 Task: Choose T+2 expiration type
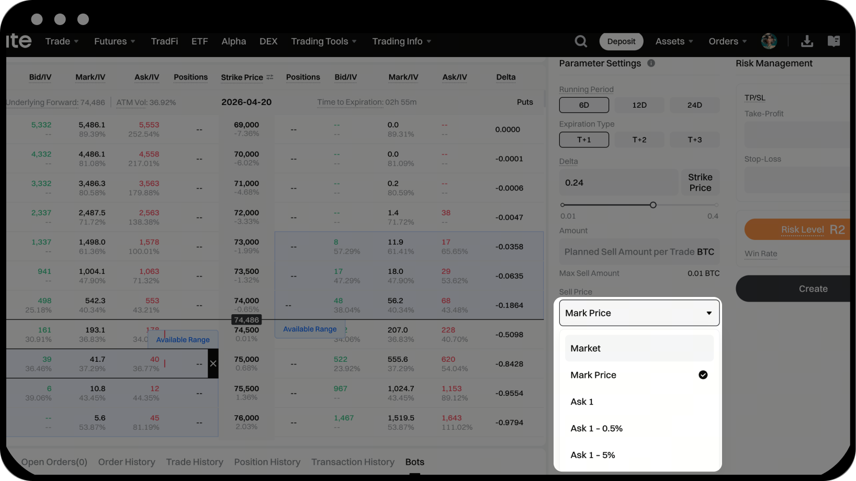tap(639, 140)
